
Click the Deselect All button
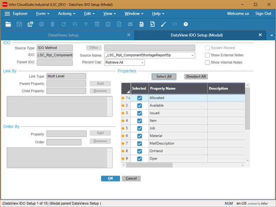196,77
